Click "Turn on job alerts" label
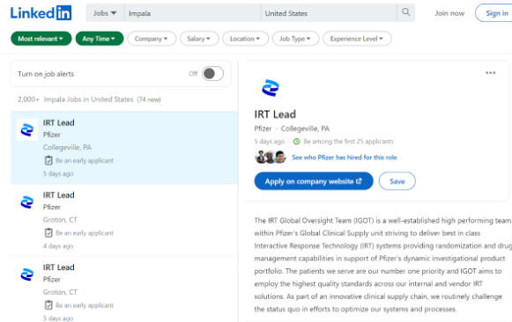The height and width of the screenshot is (322, 512). pyautogui.click(x=46, y=74)
